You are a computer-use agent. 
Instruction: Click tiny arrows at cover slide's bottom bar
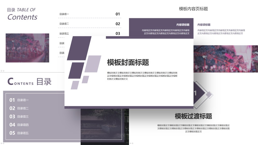click(67, 107)
